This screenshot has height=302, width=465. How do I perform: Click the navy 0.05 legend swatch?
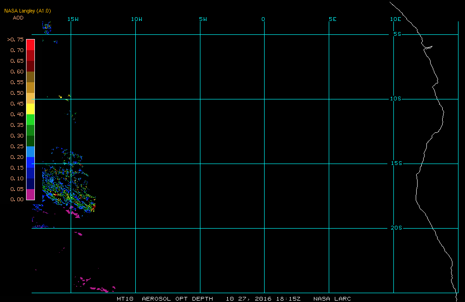click(31, 184)
